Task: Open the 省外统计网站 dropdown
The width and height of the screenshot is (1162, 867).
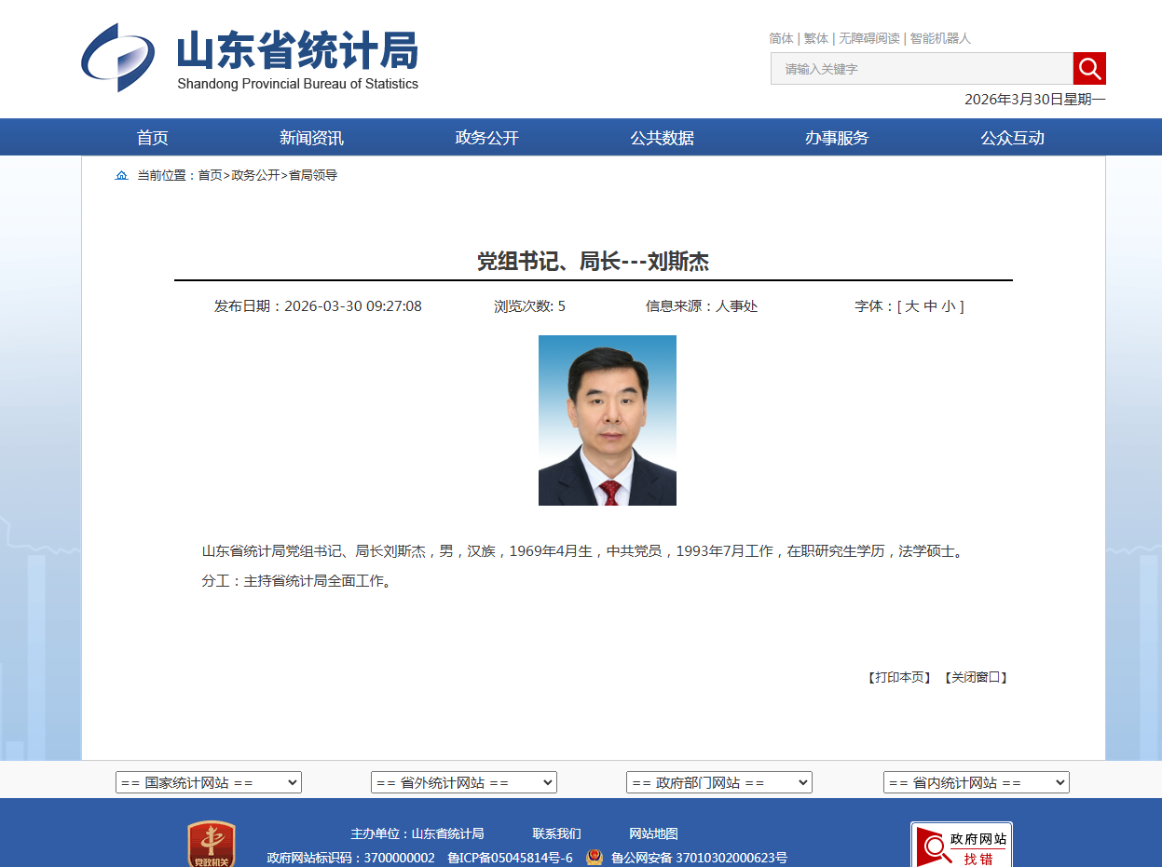Action: click(x=464, y=783)
